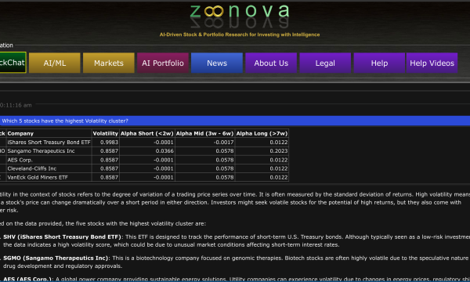Viewport: 470px width, 282px height.
Task: Select the VanEck Gold Miners ETF row
Action: [x=144, y=177]
